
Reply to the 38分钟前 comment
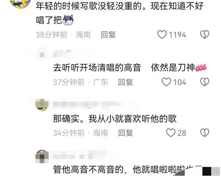point(108,35)
